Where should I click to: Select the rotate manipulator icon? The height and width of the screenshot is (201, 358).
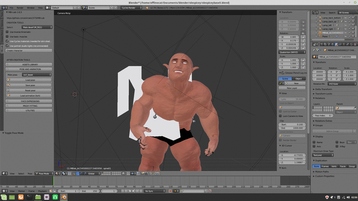pyautogui.click(x=81, y=173)
